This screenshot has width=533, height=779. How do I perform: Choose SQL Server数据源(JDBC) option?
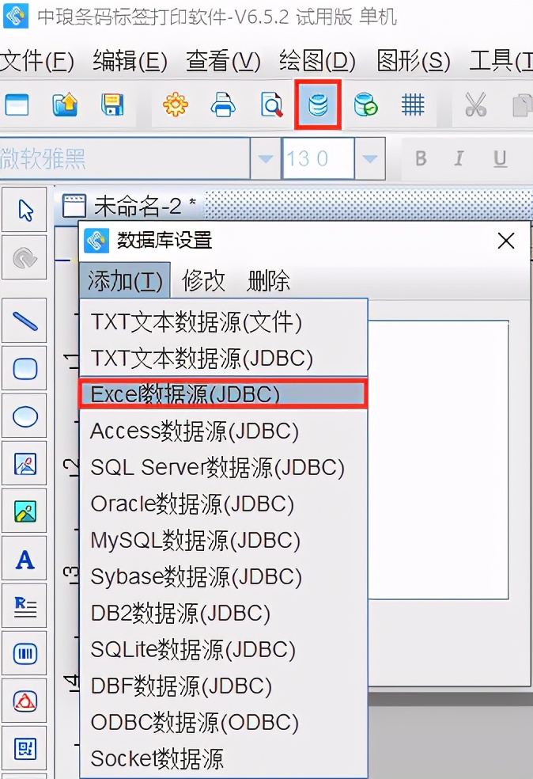223,468
